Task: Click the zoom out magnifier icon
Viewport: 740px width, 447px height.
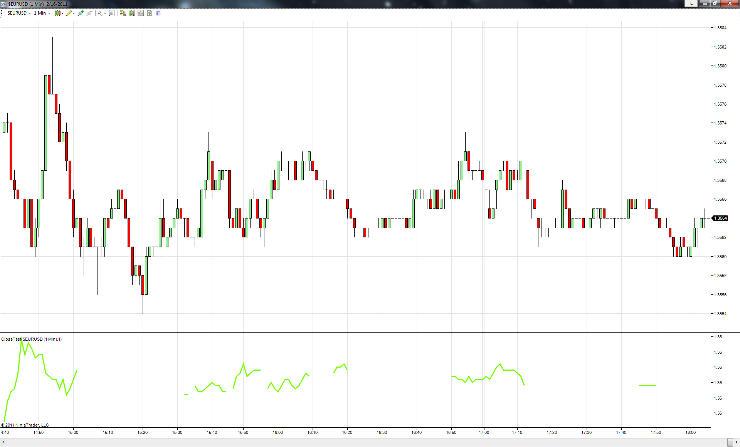Action: [x=89, y=13]
